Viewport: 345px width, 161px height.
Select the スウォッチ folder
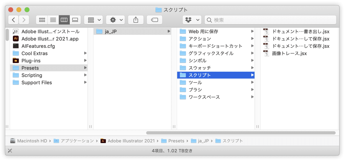[x=216, y=68]
